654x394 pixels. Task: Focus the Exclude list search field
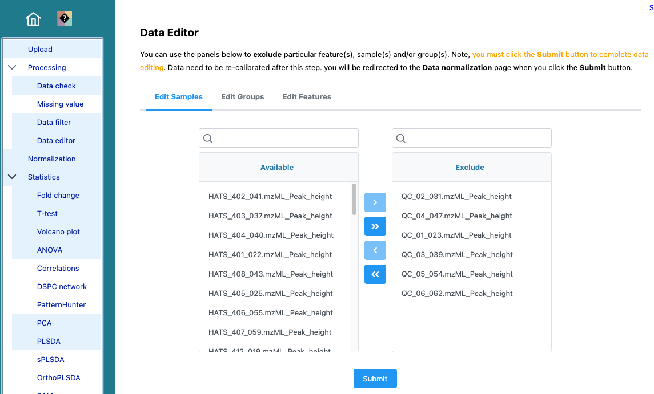tap(472, 138)
